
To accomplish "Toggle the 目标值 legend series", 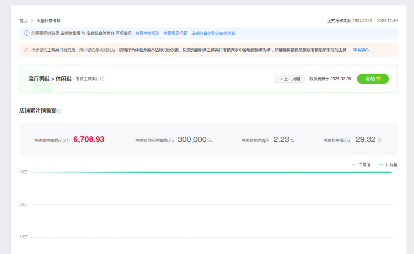I will [x=388, y=165].
